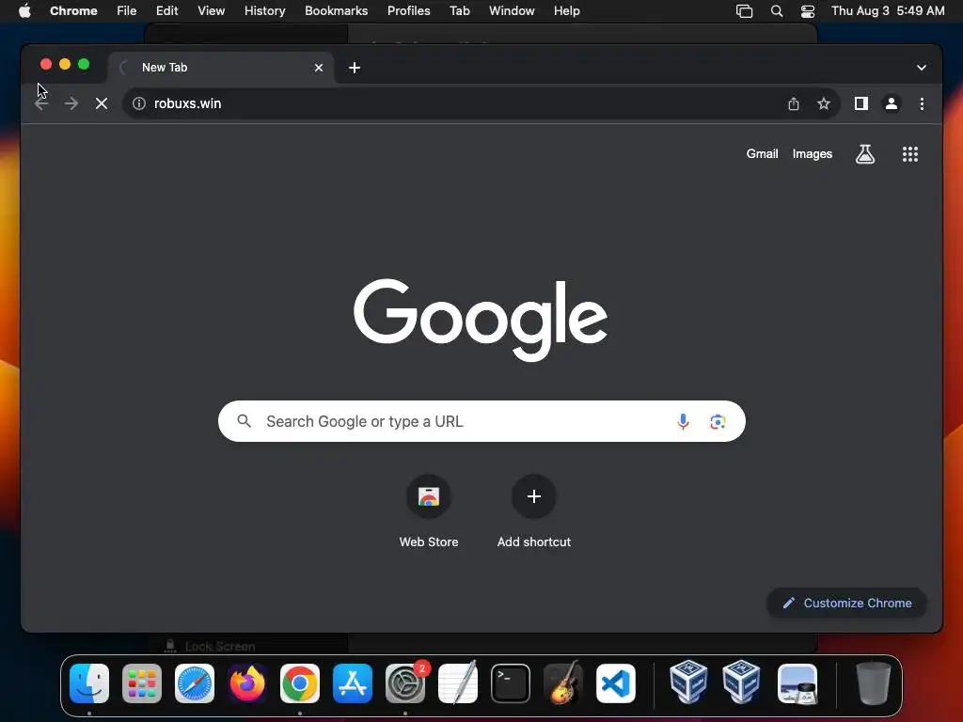This screenshot has height=722, width=963.
Task: Click the date and time in menu bar
Action: pos(888,10)
